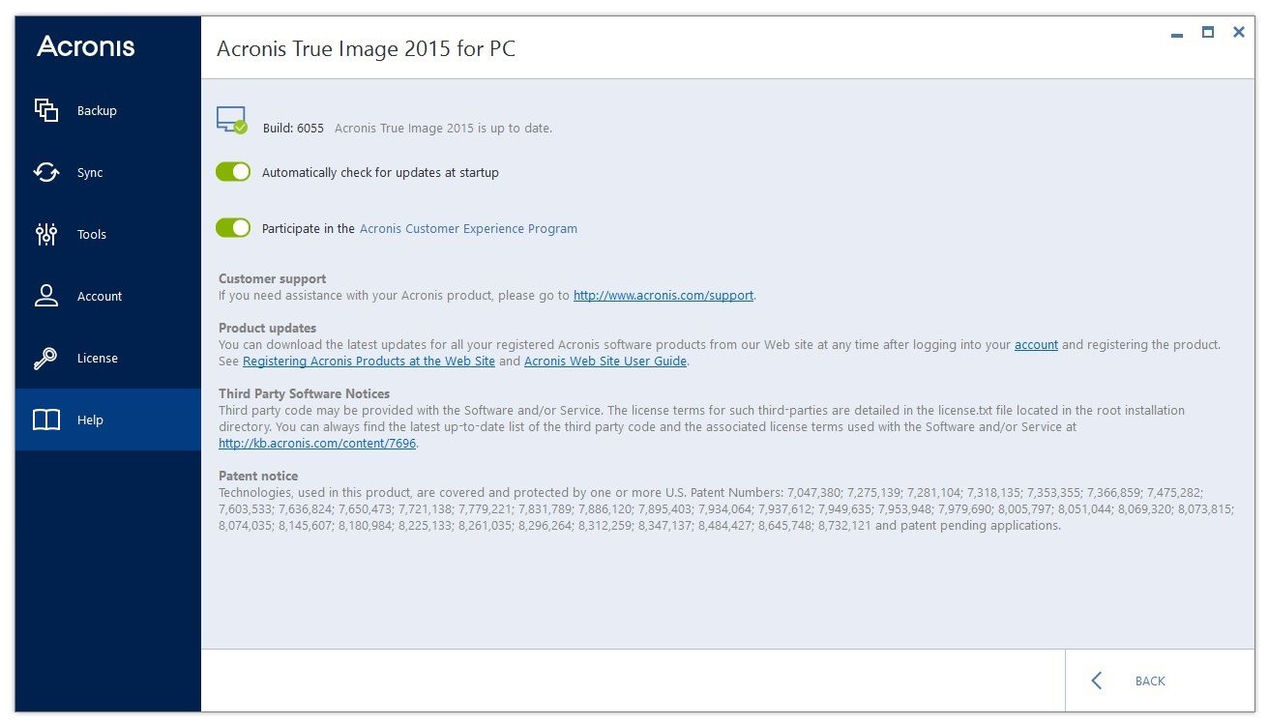1268x724 pixels.
Task: Click the Backup icon in sidebar
Action: (46, 110)
